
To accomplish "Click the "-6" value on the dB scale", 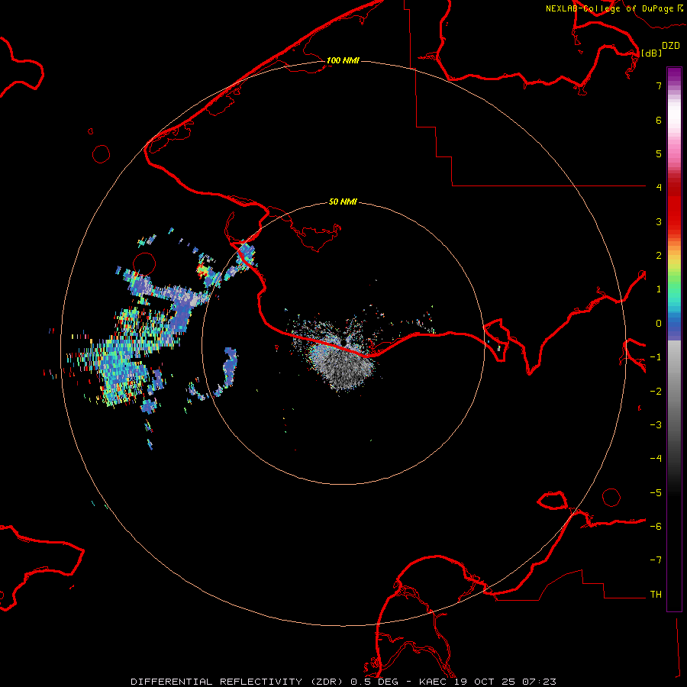I will (x=656, y=527).
